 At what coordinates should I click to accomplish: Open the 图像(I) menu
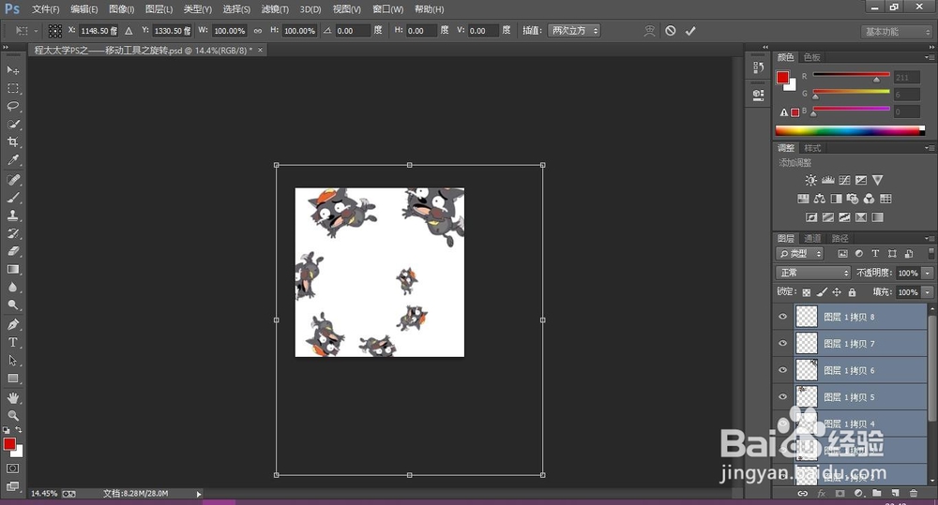[121, 9]
